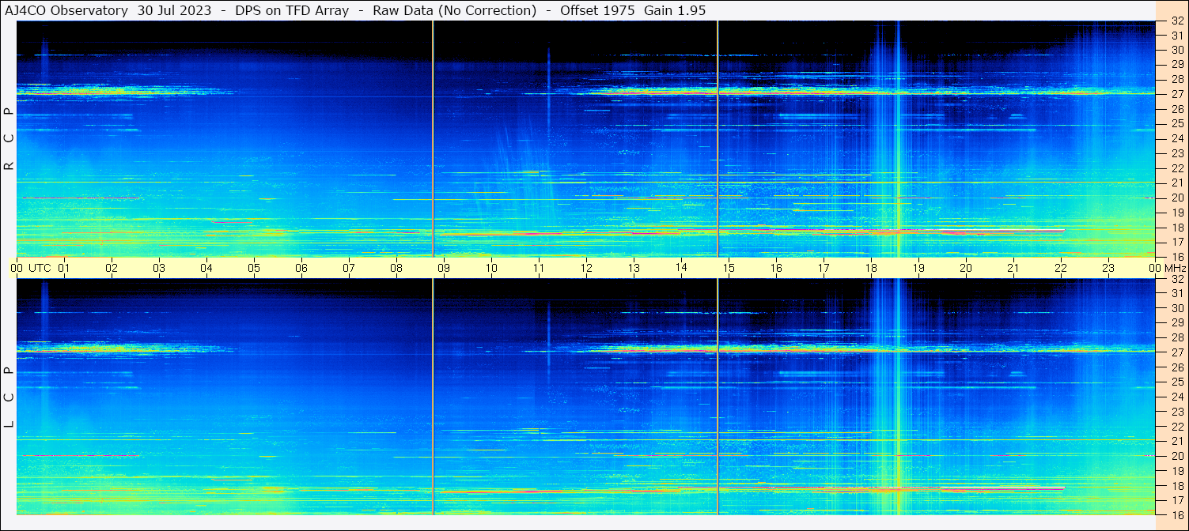
Task: Click 'DPS on TFD Array' in the header
Action: point(292,10)
